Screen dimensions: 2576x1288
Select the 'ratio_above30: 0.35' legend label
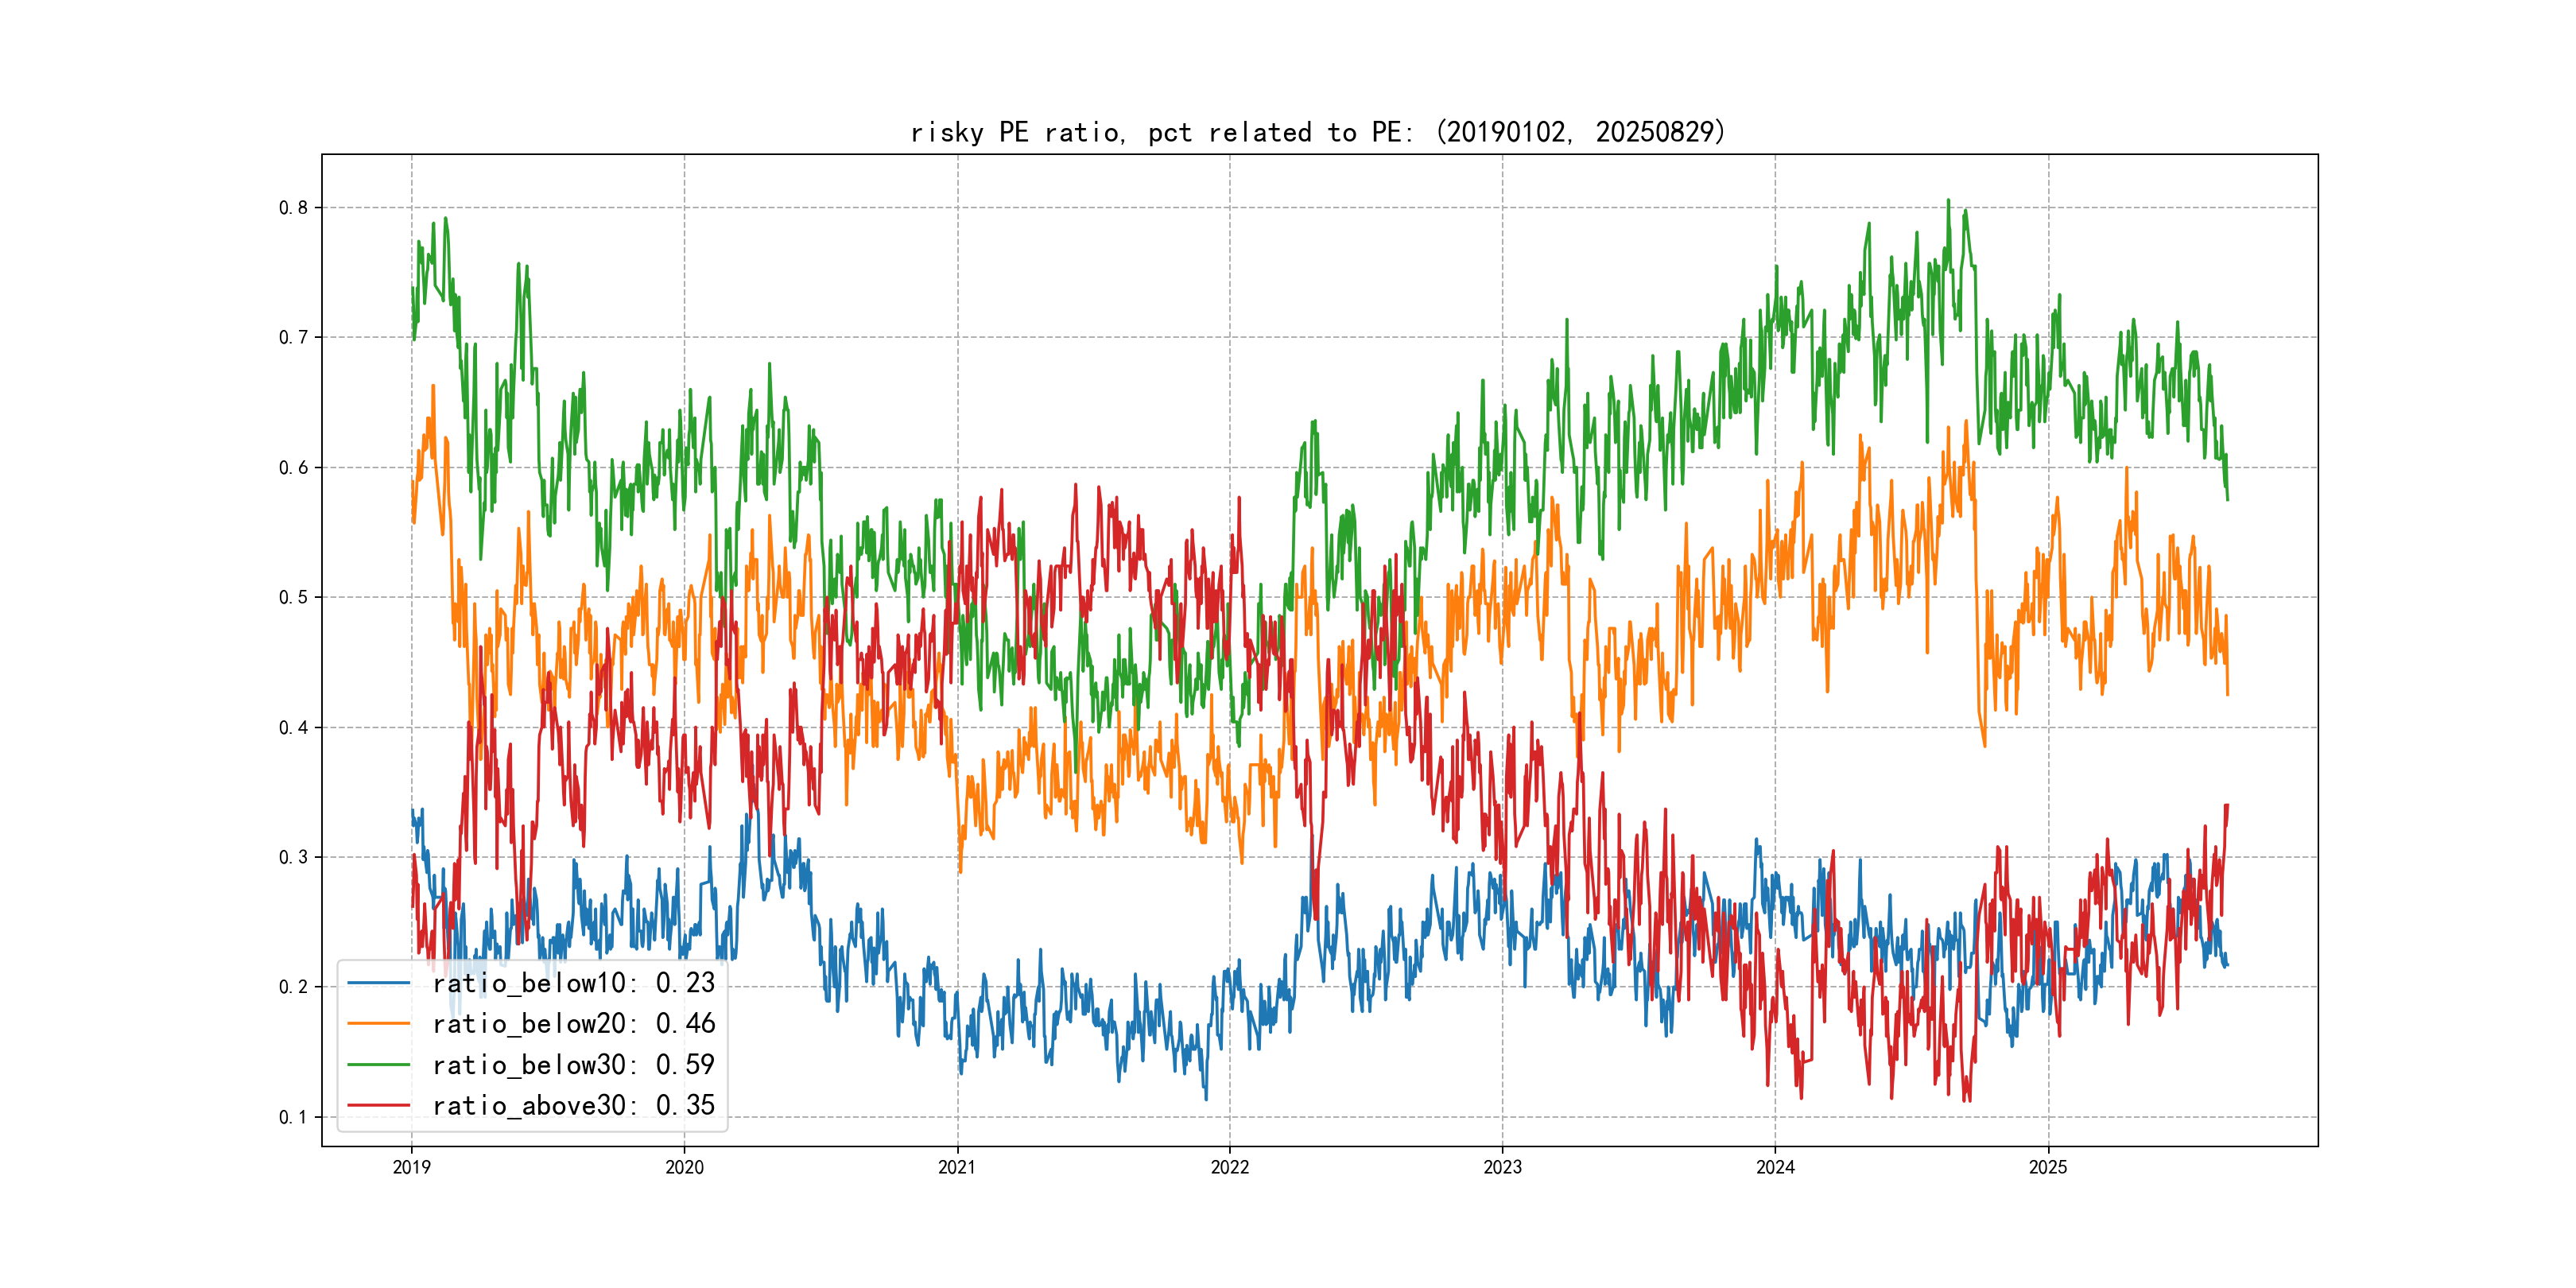pos(573,1106)
